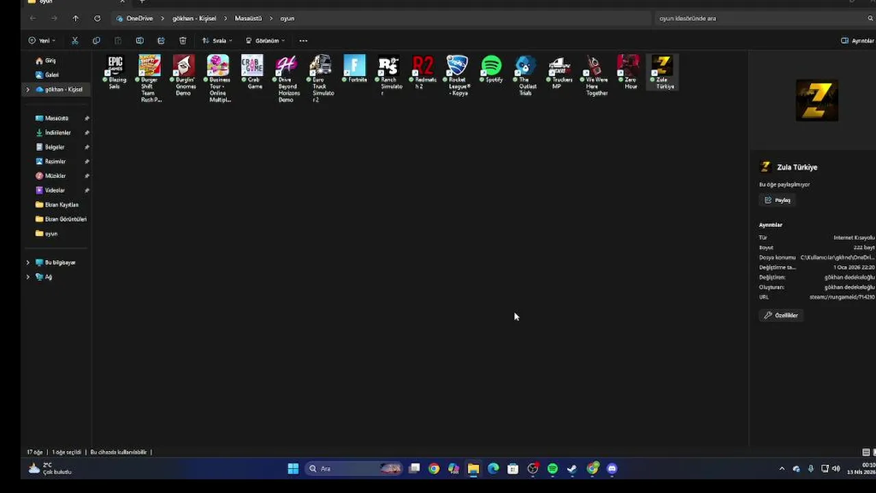
Task: Open the three-dots more options menu
Action: pos(303,40)
